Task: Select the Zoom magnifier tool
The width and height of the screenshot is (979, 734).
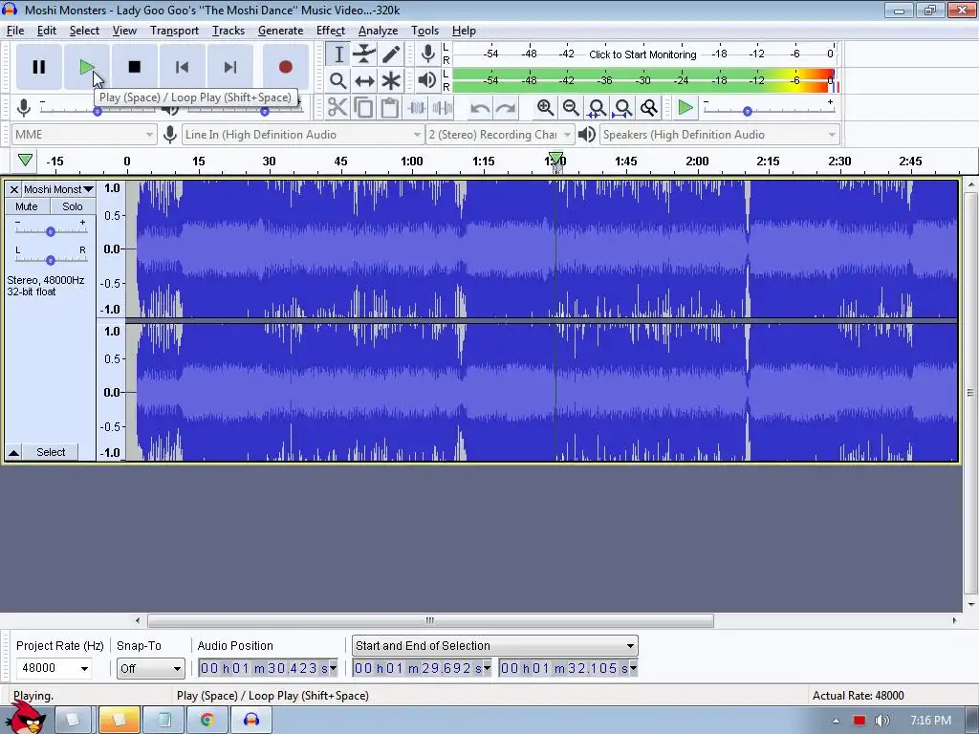Action: click(x=337, y=80)
